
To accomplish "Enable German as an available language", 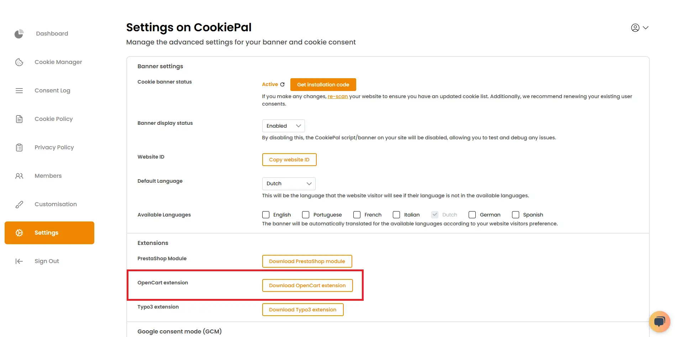I will 472,215.
